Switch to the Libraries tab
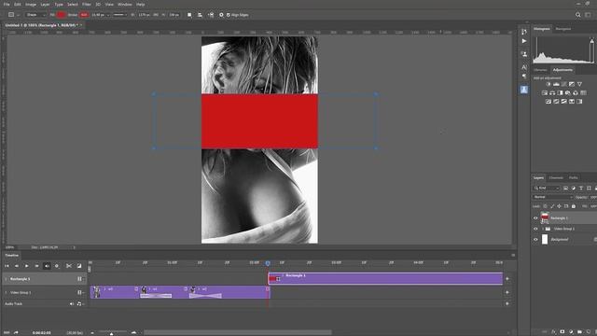Screen dimensions: 597x336 540,70
